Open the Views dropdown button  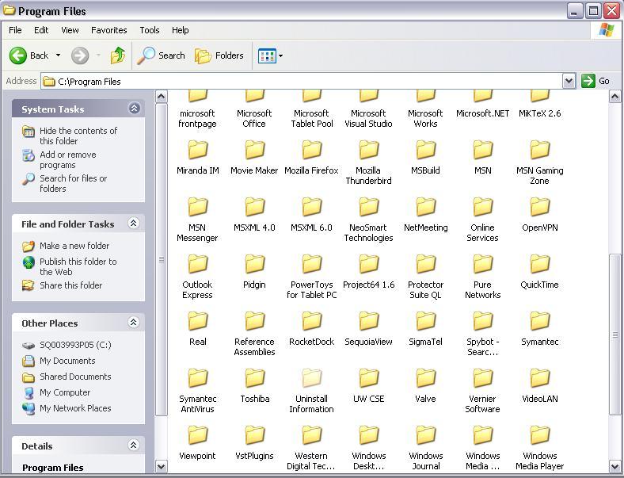tap(270, 55)
